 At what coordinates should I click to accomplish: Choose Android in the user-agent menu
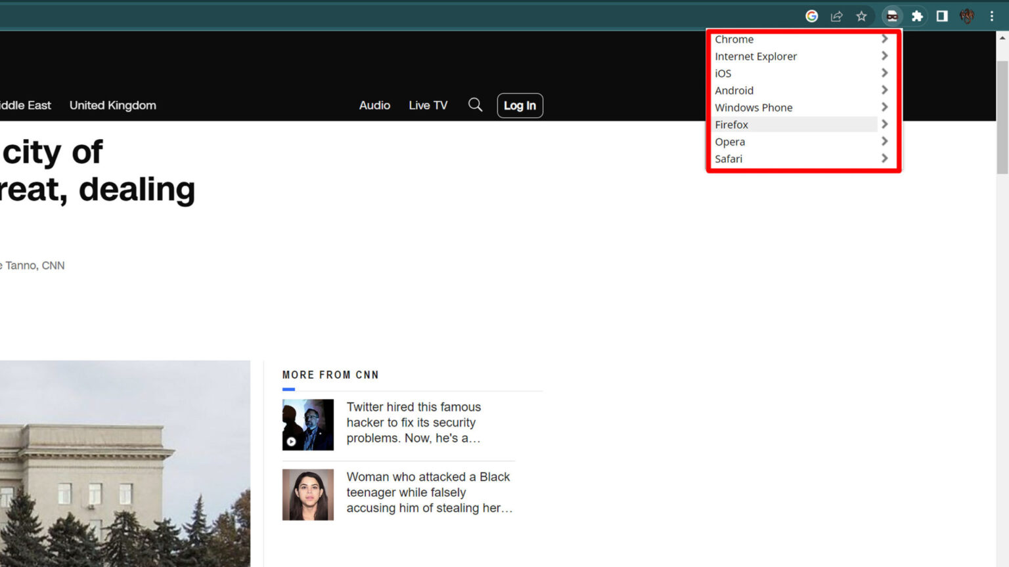point(734,91)
